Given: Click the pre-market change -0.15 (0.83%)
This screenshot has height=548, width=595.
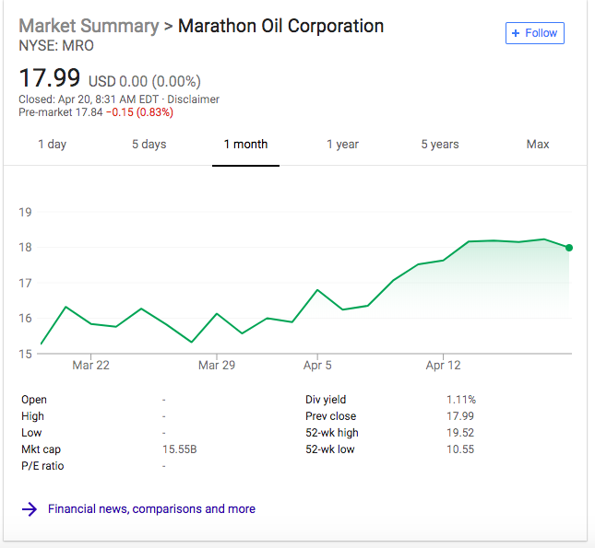Looking at the screenshot, I should [139, 112].
